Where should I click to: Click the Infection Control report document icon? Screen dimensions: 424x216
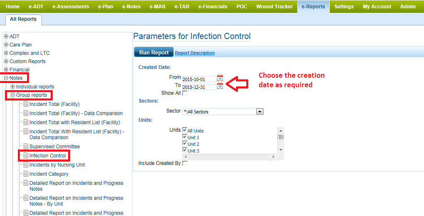click(26, 156)
